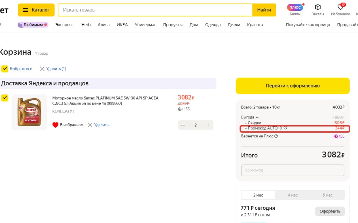The width and height of the screenshot is (358, 223).
Task: Open the Экспресс category
Action: [x=64, y=25]
